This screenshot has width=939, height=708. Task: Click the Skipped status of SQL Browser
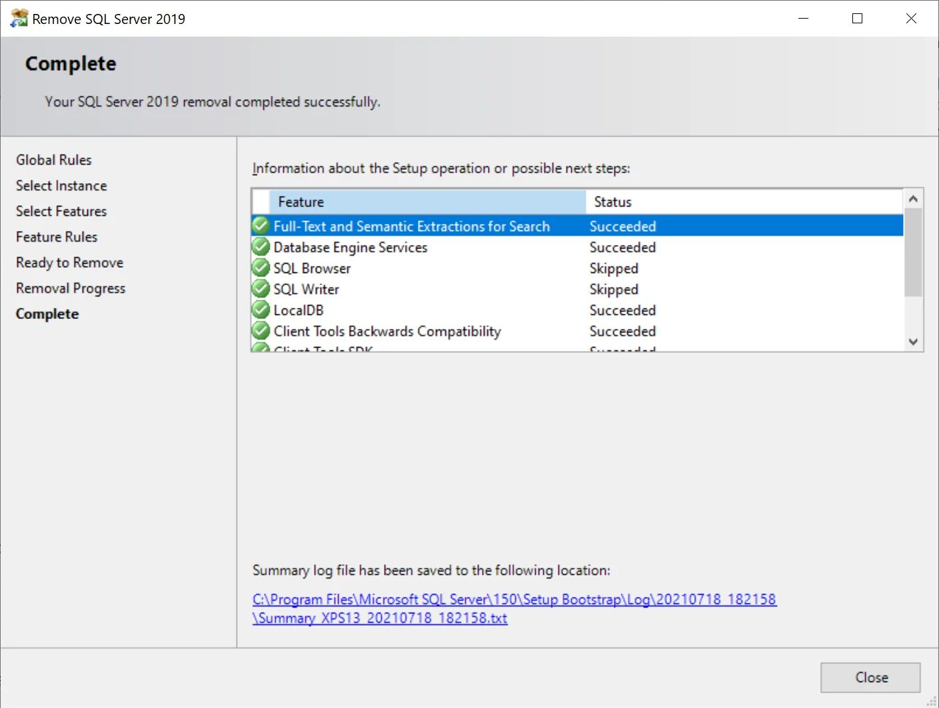614,268
